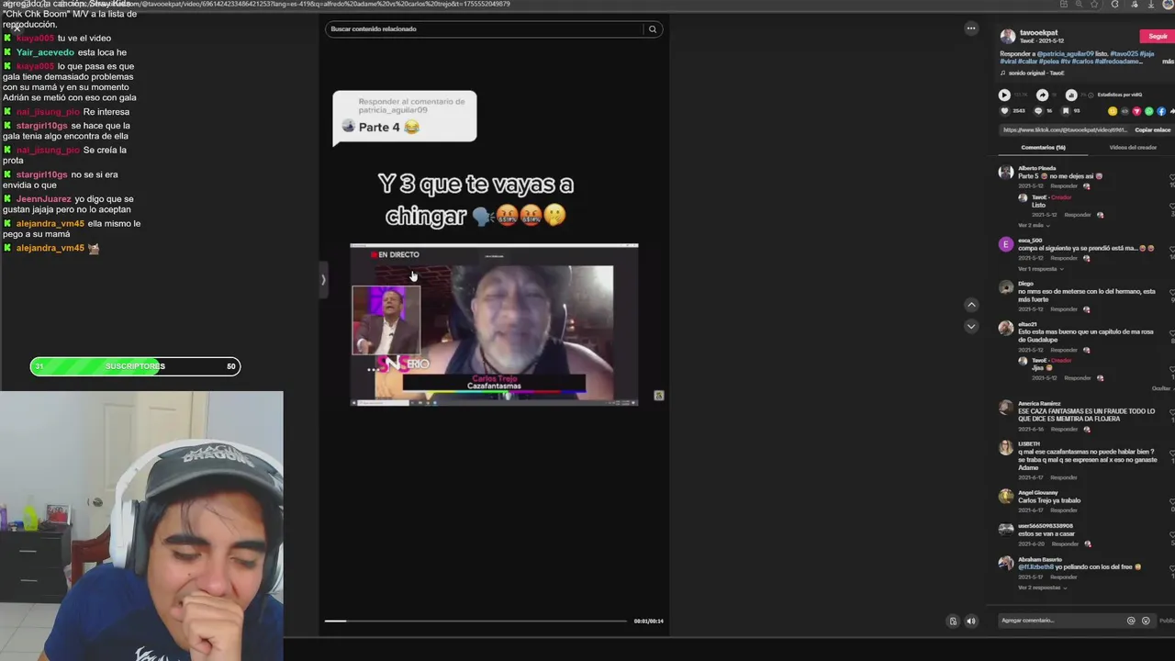
Task: Share video via WhatsApp icon
Action: 1149,111
